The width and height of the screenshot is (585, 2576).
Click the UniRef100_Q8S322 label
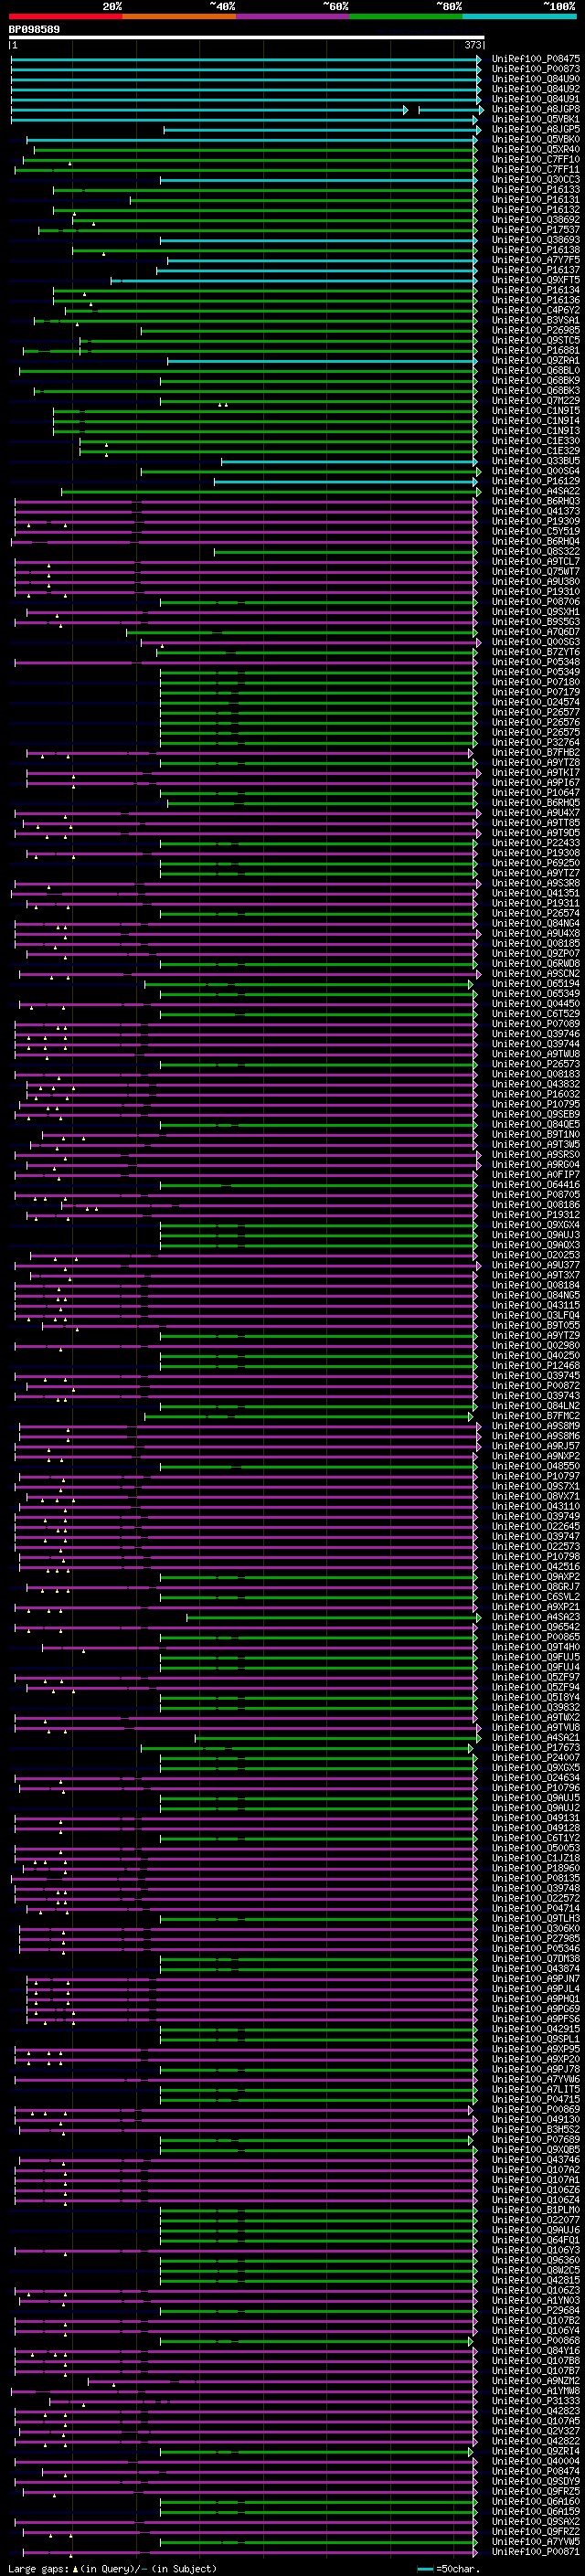click(x=536, y=551)
